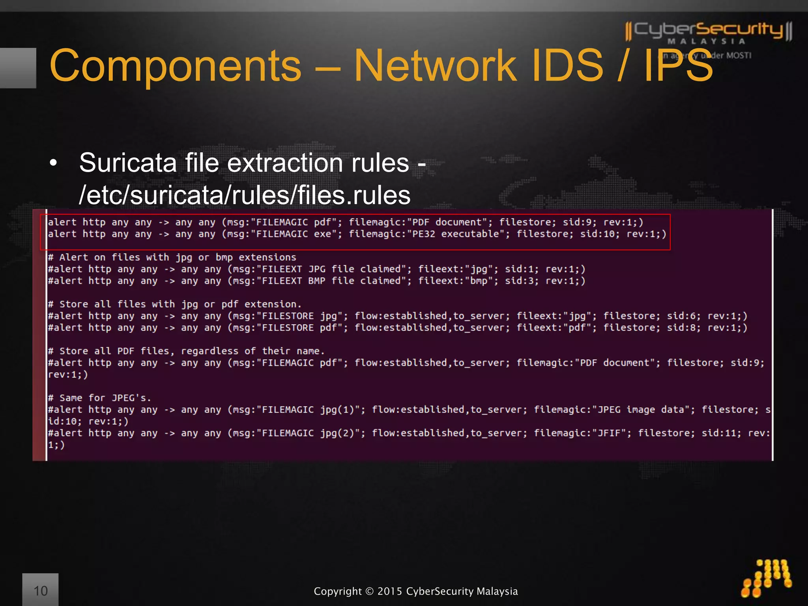Click the orange dotted logo in the bottom corner
808x606 pixels.
pos(766,578)
